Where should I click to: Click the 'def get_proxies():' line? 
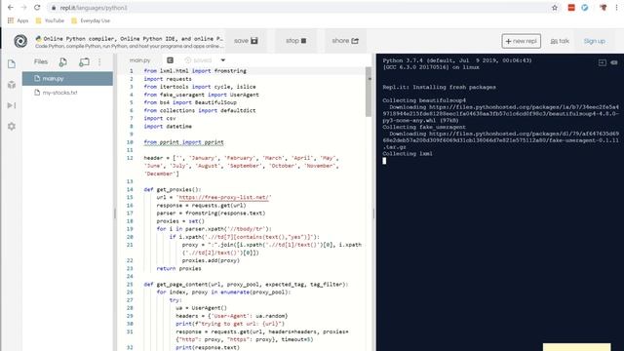click(173, 189)
